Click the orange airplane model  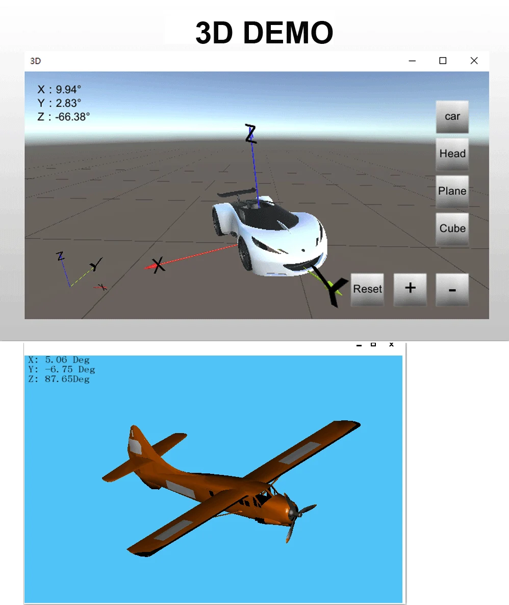click(x=232, y=488)
